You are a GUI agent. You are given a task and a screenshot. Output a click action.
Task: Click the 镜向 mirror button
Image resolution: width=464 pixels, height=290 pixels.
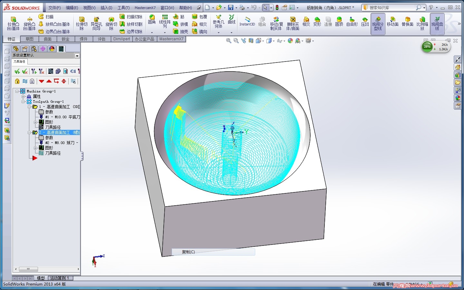point(199,32)
